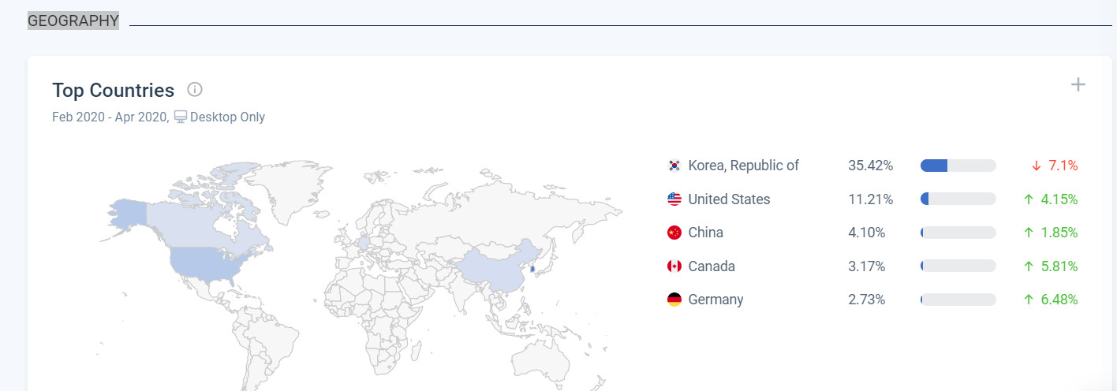Click the United States on the world map
The image size is (1117, 391).
pos(204,264)
